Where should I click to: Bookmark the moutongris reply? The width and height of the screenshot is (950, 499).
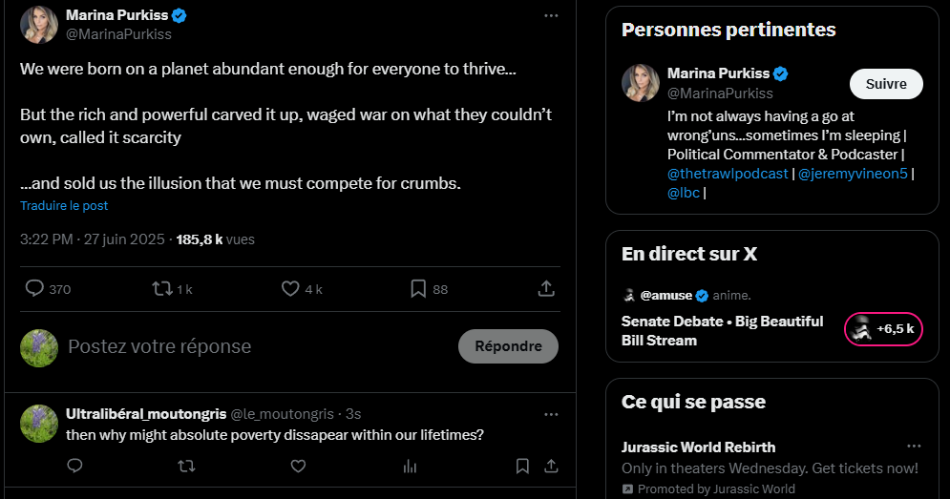[522, 466]
